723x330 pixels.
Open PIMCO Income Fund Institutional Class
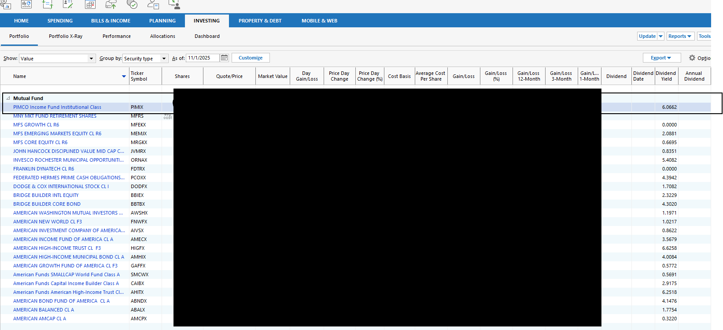coord(57,107)
